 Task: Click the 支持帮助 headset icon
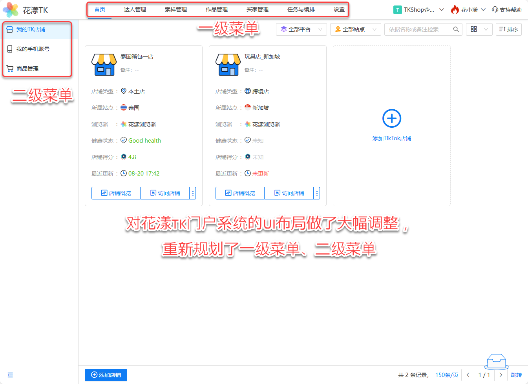[x=495, y=9]
